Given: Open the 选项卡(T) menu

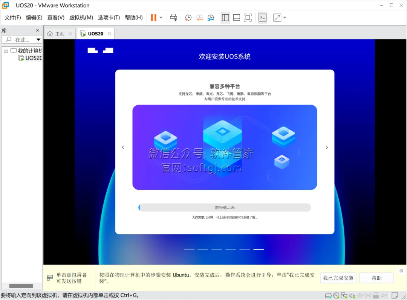Looking at the screenshot, I should [x=109, y=18].
